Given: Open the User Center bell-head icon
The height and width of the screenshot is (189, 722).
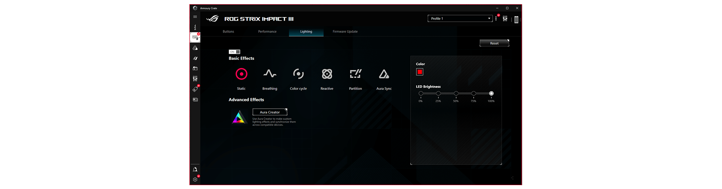Looking at the screenshot, I should pos(195,169).
